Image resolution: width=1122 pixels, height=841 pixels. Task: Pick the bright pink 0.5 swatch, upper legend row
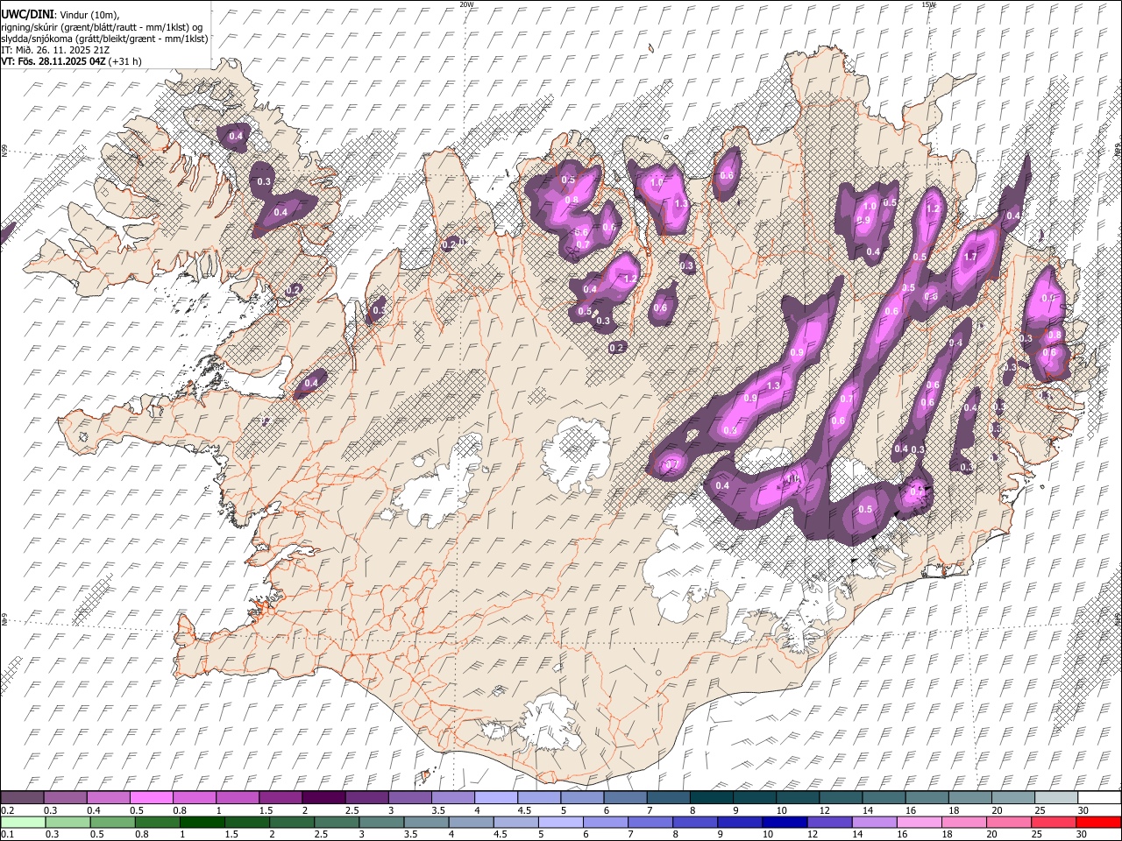pyautogui.click(x=151, y=797)
